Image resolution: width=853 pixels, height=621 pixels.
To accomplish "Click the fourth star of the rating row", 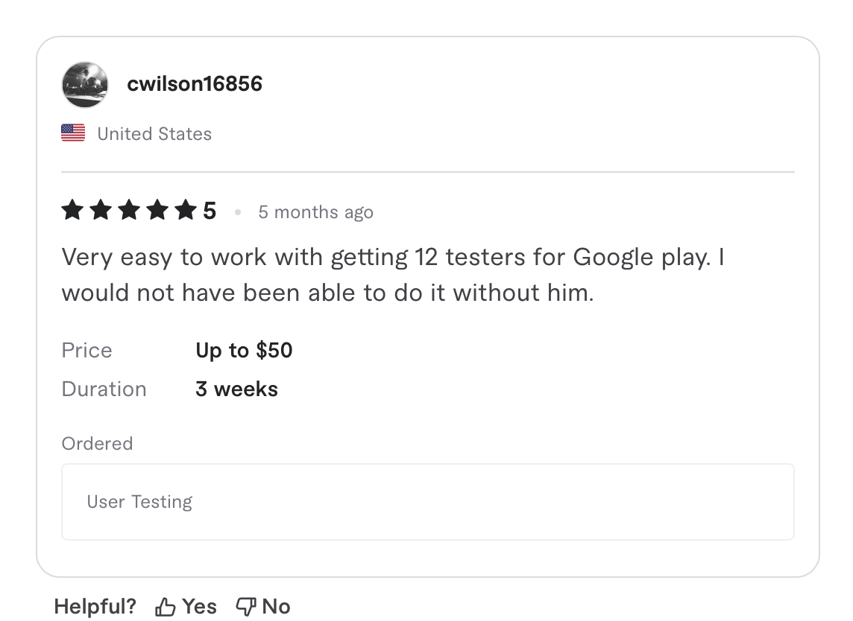I will click(157, 210).
